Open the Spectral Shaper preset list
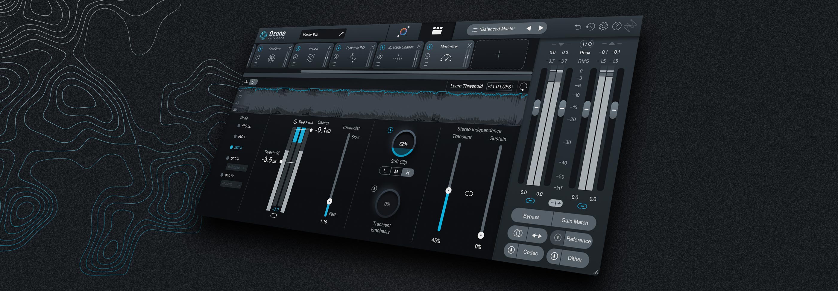838x291 pixels. pyautogui.click(x=378, y=64)
